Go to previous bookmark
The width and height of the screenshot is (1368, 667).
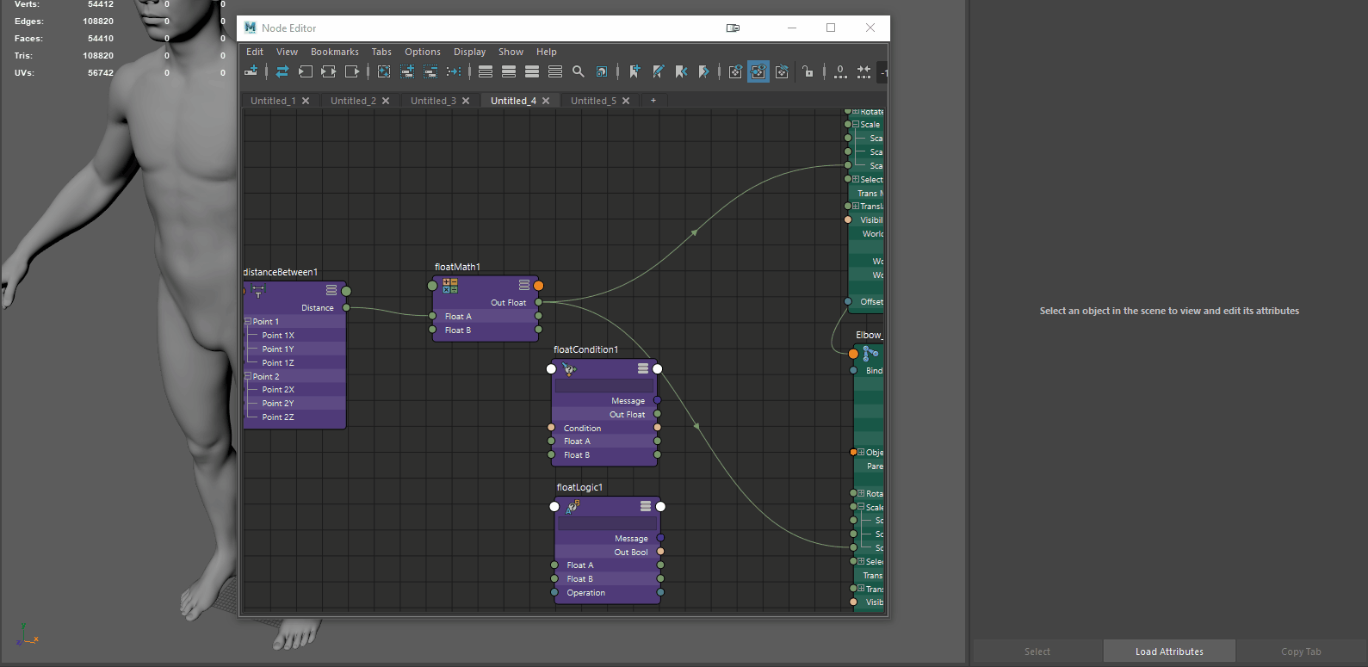[x=681, y=71]
